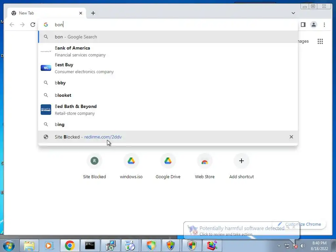Click the clock showing 8:40 PM

[x=319, y=246]
